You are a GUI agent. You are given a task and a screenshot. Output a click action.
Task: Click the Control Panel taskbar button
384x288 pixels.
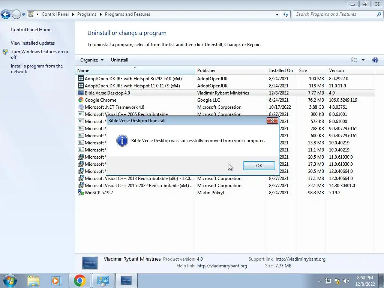coord(103,280)
